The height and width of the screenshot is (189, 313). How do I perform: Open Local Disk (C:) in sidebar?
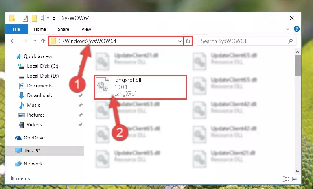pyautogui.click(x=43, y=66)
